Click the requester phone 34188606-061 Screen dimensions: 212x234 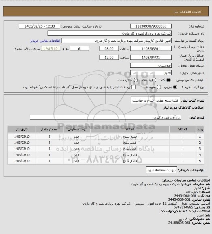179,223
